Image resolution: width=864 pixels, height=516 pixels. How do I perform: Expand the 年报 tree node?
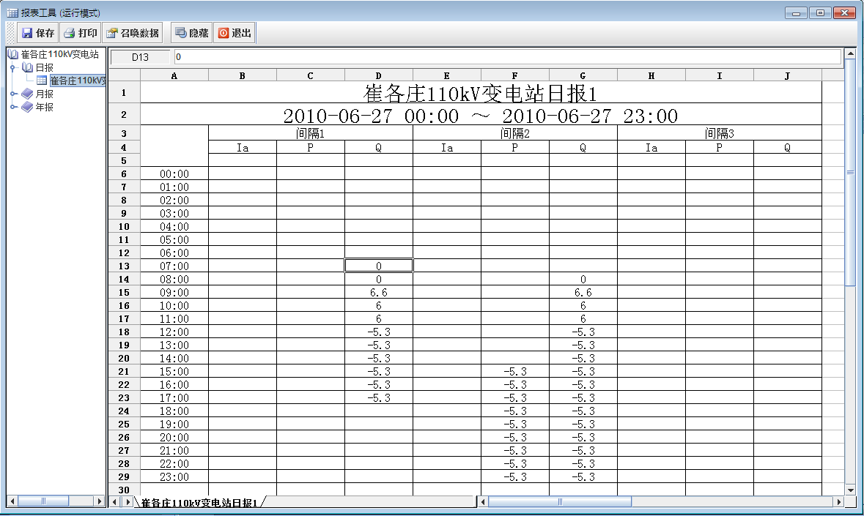[13, 107]
